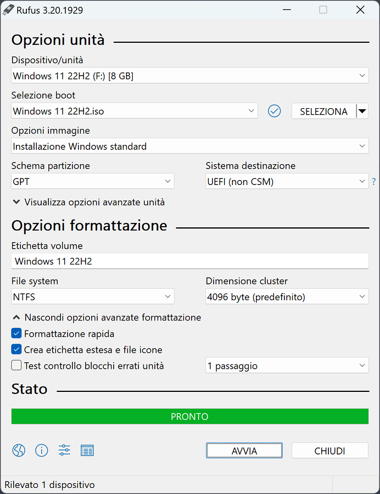This screenshot has width=380, height=494.
Task: Click the Rufus icon in the title bar
Action: [9, 9]
